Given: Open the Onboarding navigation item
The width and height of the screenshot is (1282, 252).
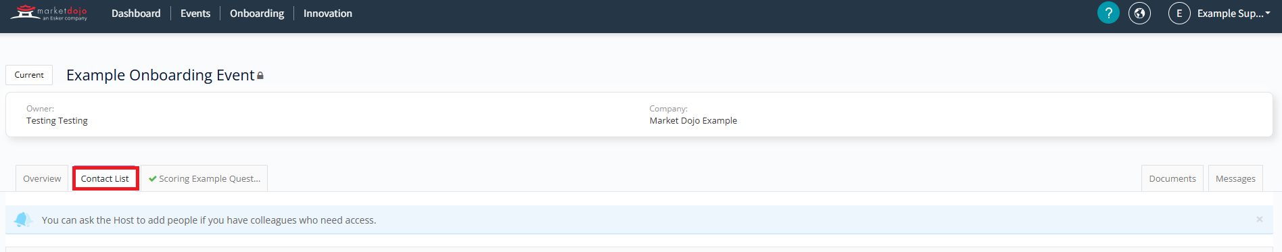Looking at the screenshot, I should 257,14.
